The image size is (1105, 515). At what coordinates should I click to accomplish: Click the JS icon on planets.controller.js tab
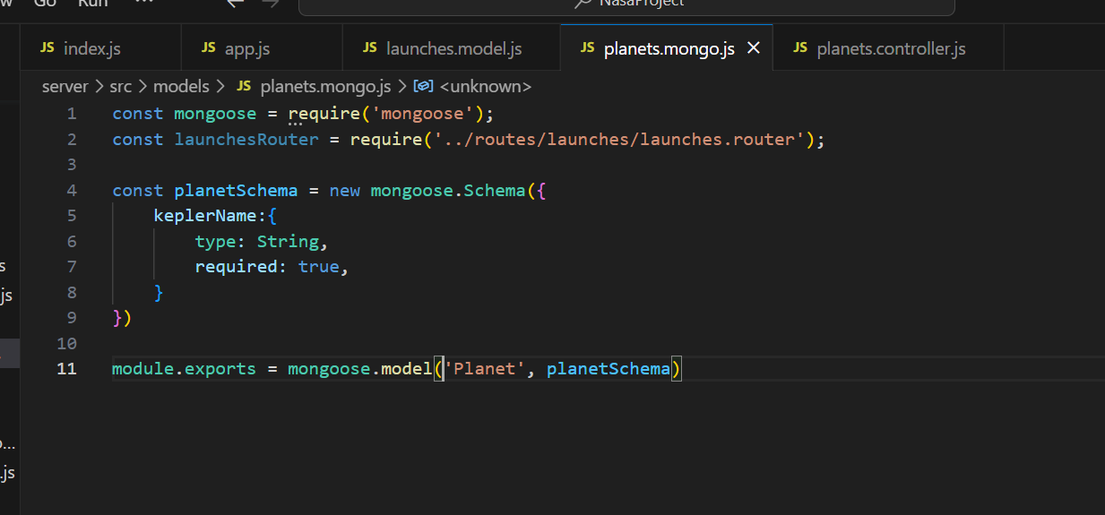pos(800,48)
